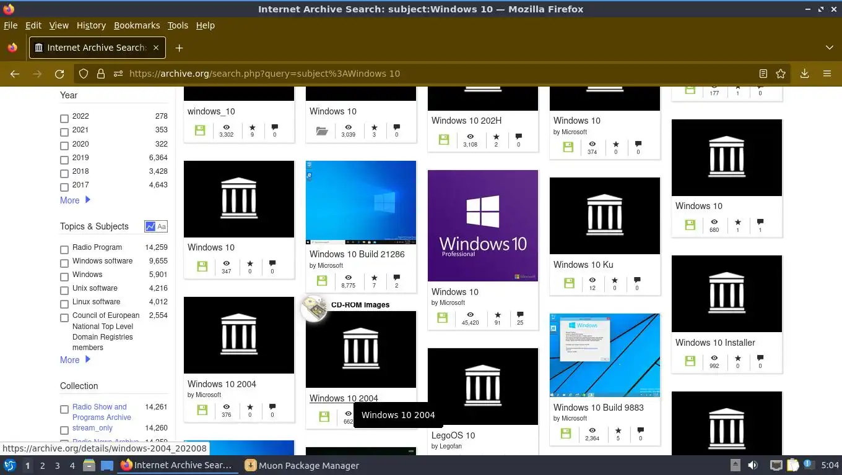Filter results by year 2017

[64, 187]
